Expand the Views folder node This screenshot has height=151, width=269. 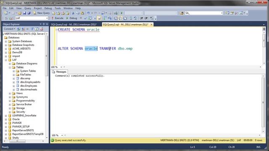click(10, 93)
